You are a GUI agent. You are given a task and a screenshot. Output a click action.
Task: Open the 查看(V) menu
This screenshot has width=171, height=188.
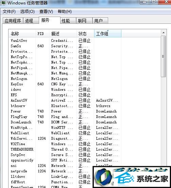[x=46, y=12]
